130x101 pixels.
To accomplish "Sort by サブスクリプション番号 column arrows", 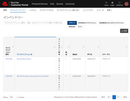I will [13, 47].
